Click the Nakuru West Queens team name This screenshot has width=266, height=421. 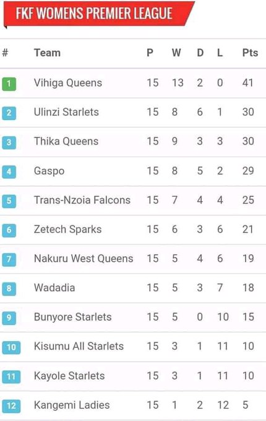pos(84,259)
